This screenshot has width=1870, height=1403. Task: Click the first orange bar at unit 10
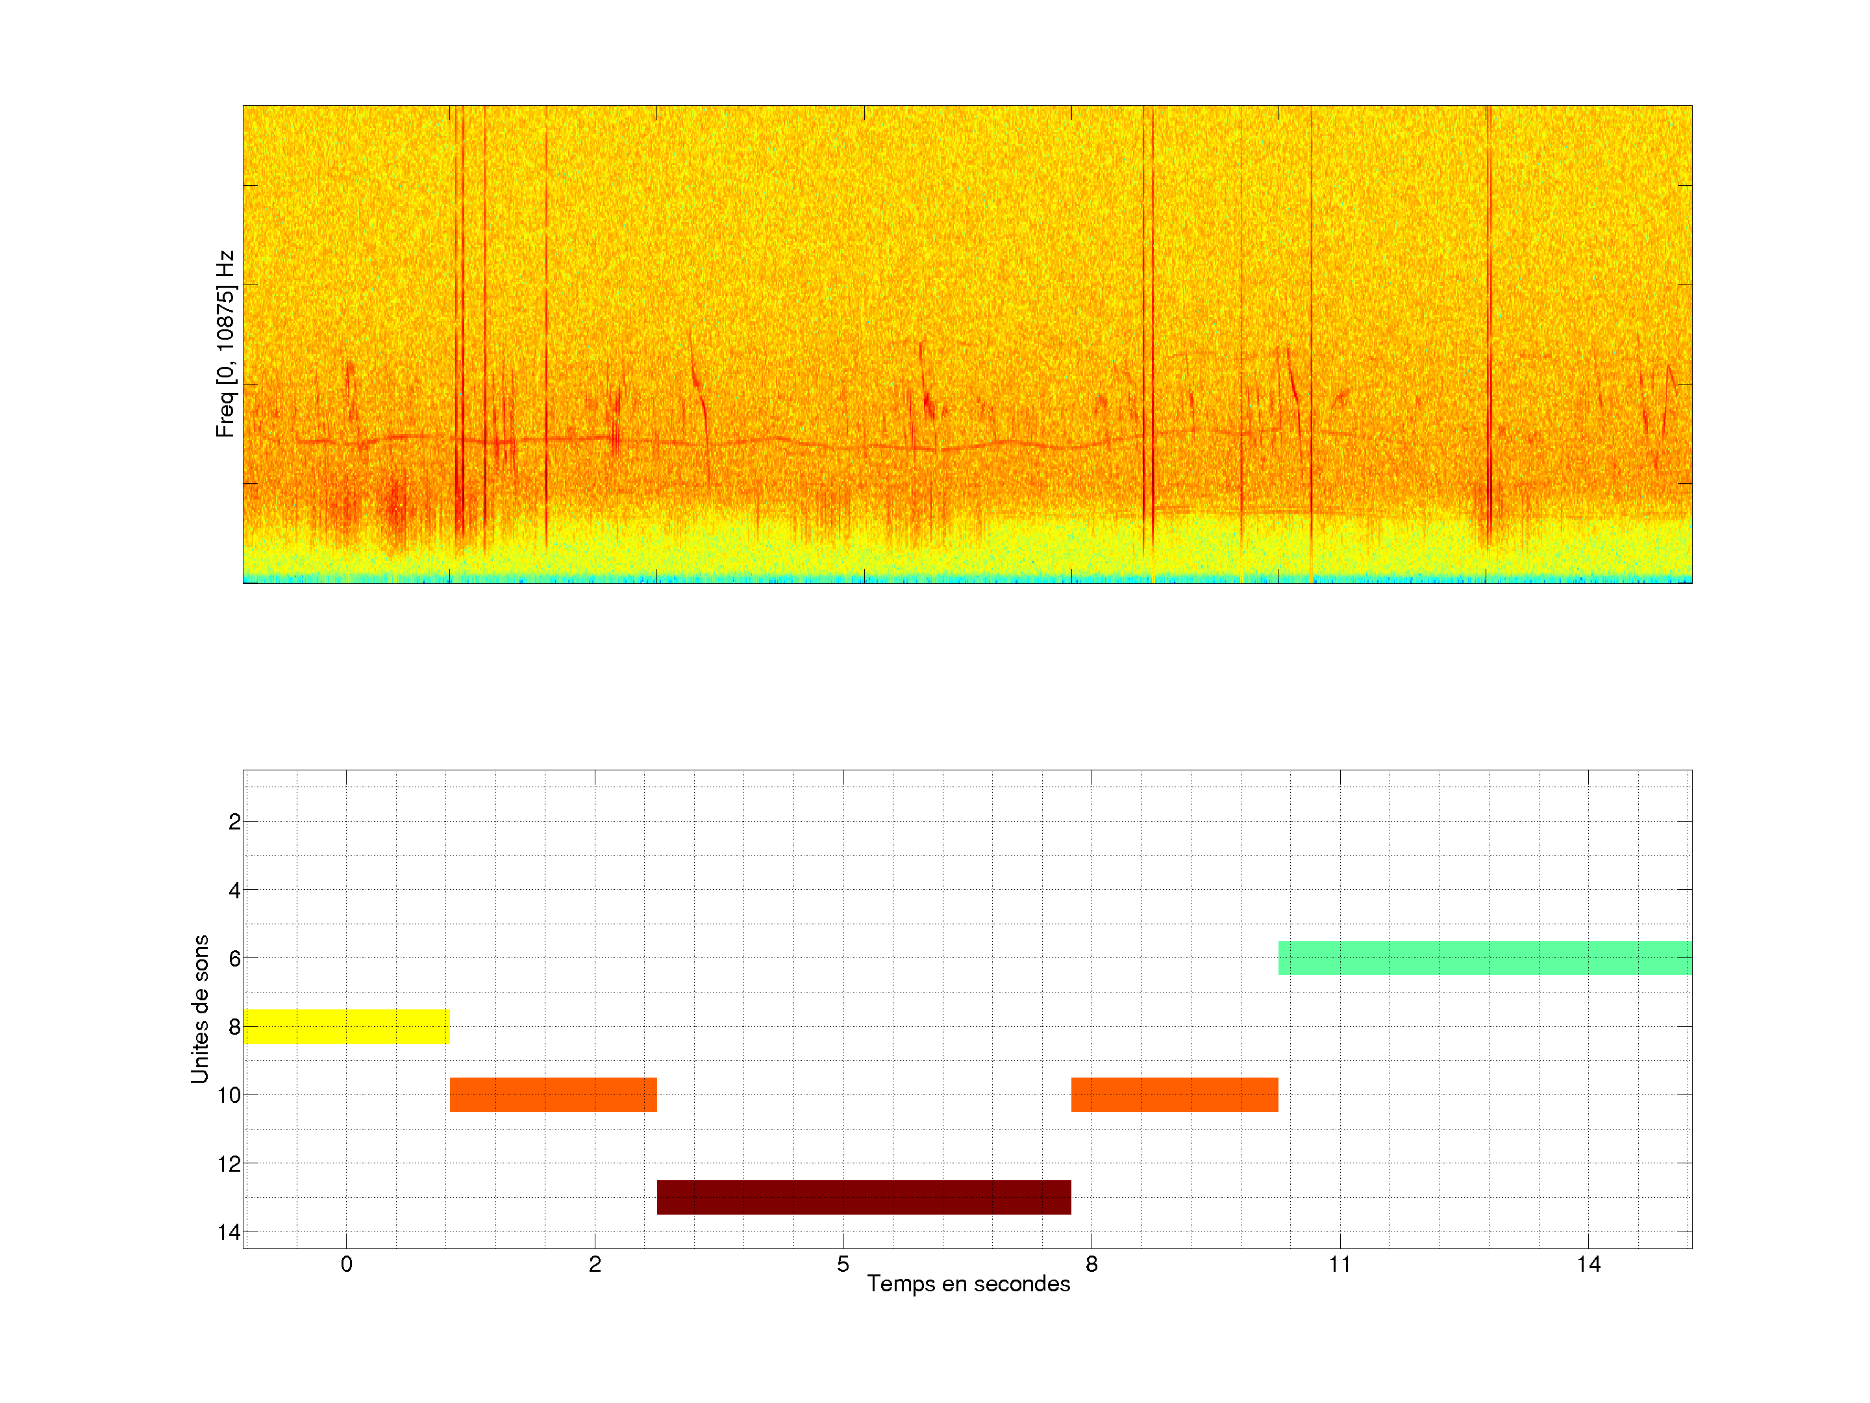click(x=553, y=1094)
